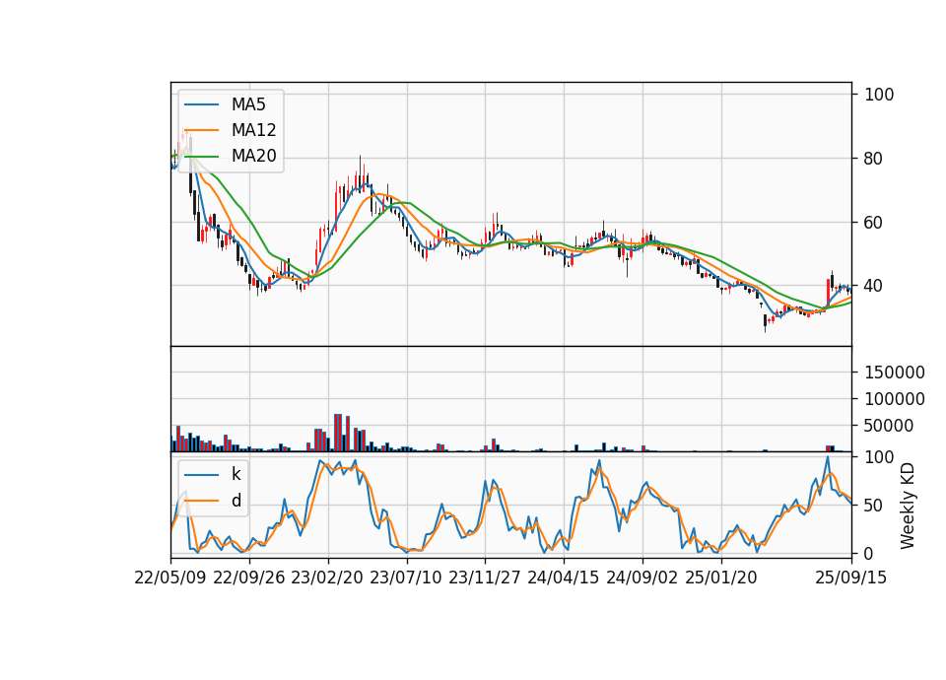946x680 pixels.
Task: Click the blue MA5 legend line sample
Action: pos(201,105)
